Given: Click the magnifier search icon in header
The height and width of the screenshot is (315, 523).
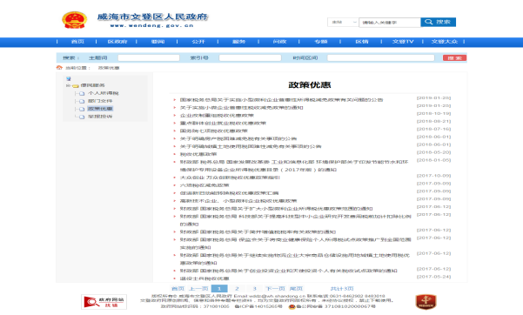Looking at the screenshot, I should [429, 22].
